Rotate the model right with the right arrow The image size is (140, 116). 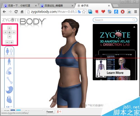(x=14, y=32)
